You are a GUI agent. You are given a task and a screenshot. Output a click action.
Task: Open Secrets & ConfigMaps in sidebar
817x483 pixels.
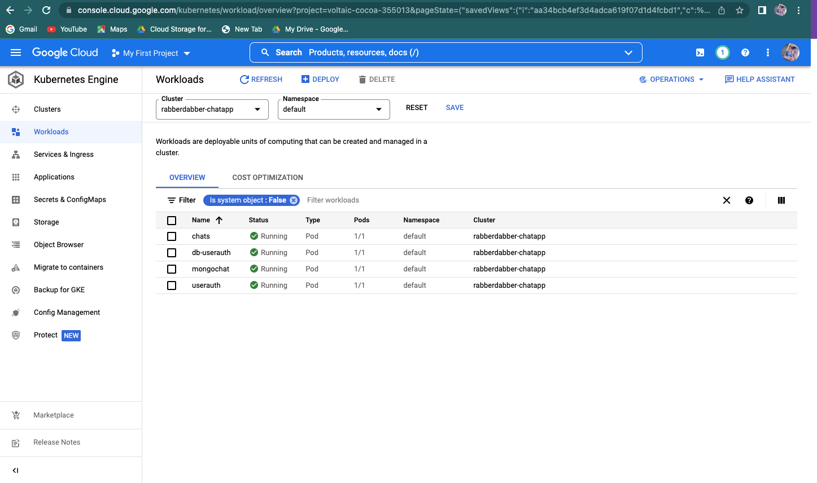click(71, 200)
